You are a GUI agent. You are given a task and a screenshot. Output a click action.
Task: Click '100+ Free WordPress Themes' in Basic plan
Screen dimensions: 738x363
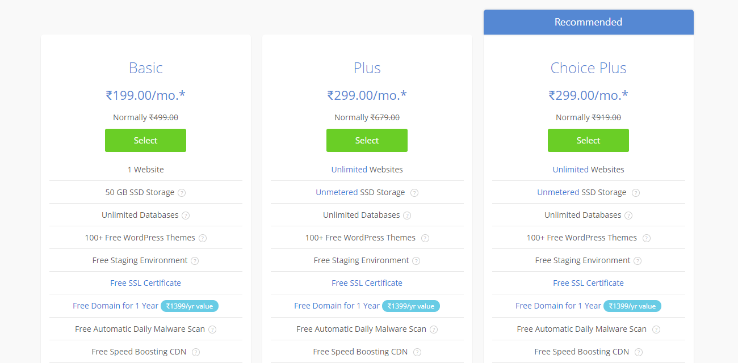click(140, 238)
